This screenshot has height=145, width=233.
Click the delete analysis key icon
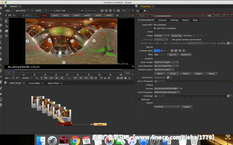184,51
